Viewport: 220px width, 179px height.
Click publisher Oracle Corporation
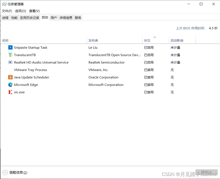click(x=104, y=77)
